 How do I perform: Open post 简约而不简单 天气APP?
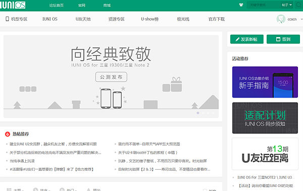tap(149, 144)
